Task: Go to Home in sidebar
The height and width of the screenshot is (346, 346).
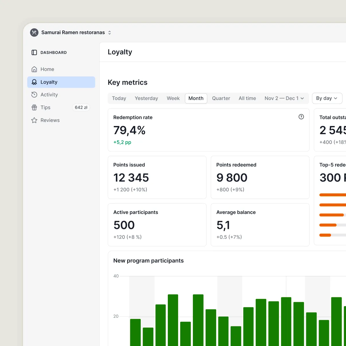Action: pyautogui.click(x=61, y=69)
